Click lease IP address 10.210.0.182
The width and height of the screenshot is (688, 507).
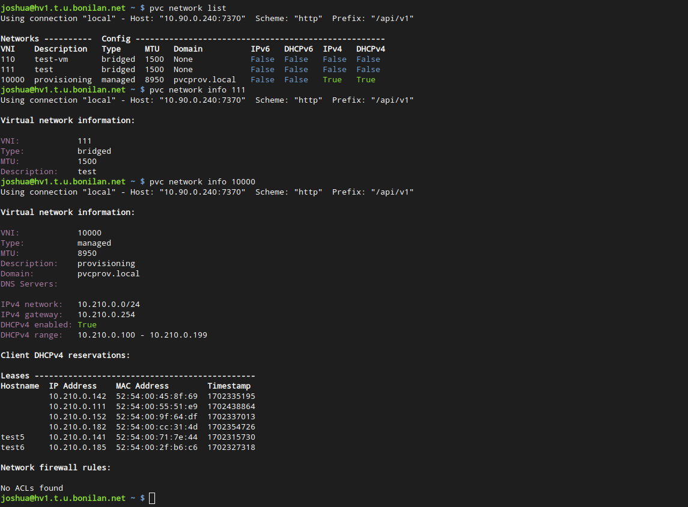pyautogui.click(x=78, y=427)
